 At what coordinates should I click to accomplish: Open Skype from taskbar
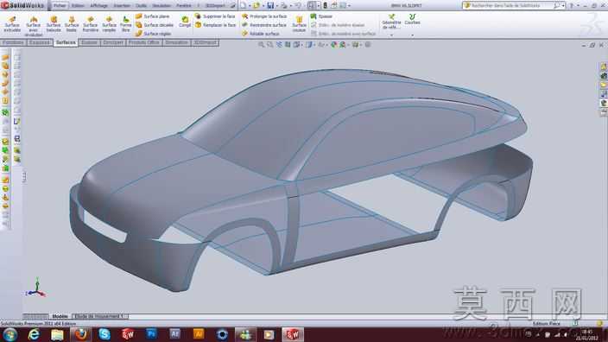pyautogui.click(x=104, y=334)
